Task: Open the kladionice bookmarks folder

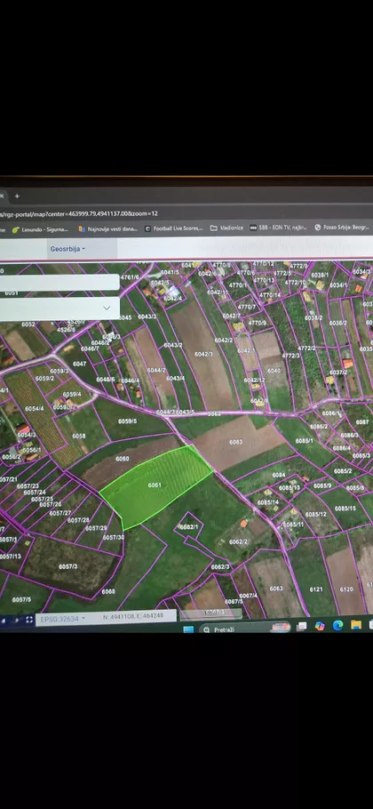Action: click(x=226, y=228)
